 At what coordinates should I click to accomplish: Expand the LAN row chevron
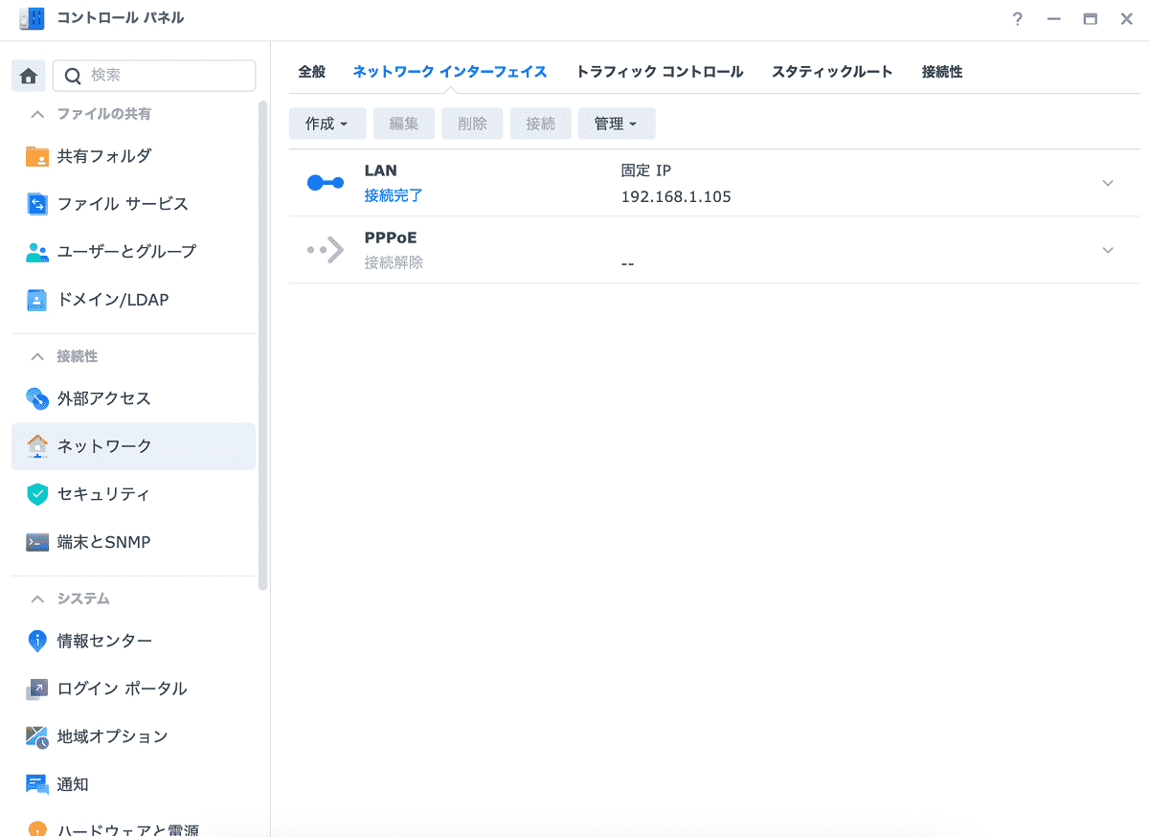click(1108, 183)
